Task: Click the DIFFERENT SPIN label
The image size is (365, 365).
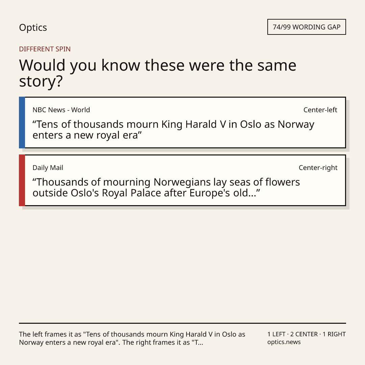Action: coord(45,49)
